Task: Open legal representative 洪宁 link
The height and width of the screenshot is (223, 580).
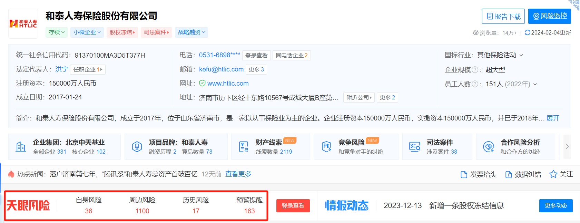Action: (62, 69)
